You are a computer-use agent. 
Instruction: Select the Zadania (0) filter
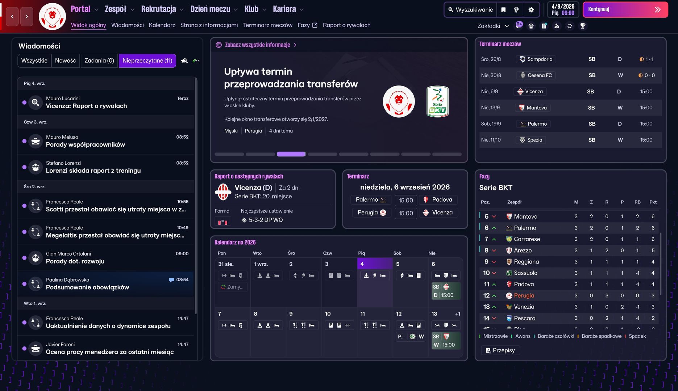(x=99, y=61)
